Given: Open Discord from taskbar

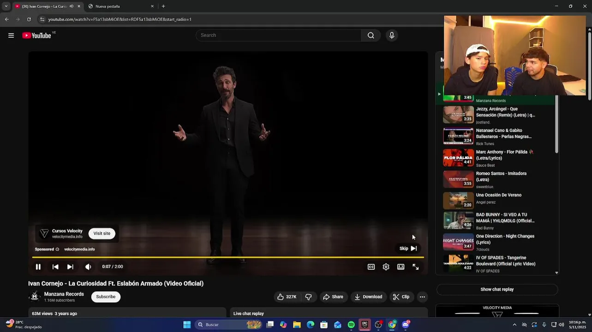Looking at the screenshot, I should (x=406, y=325).
